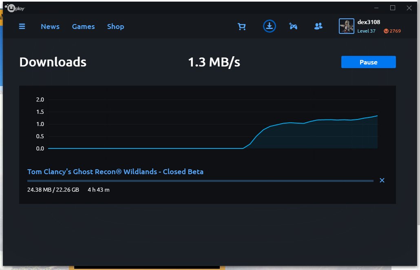Click the Uplay logo

(14, 8)
